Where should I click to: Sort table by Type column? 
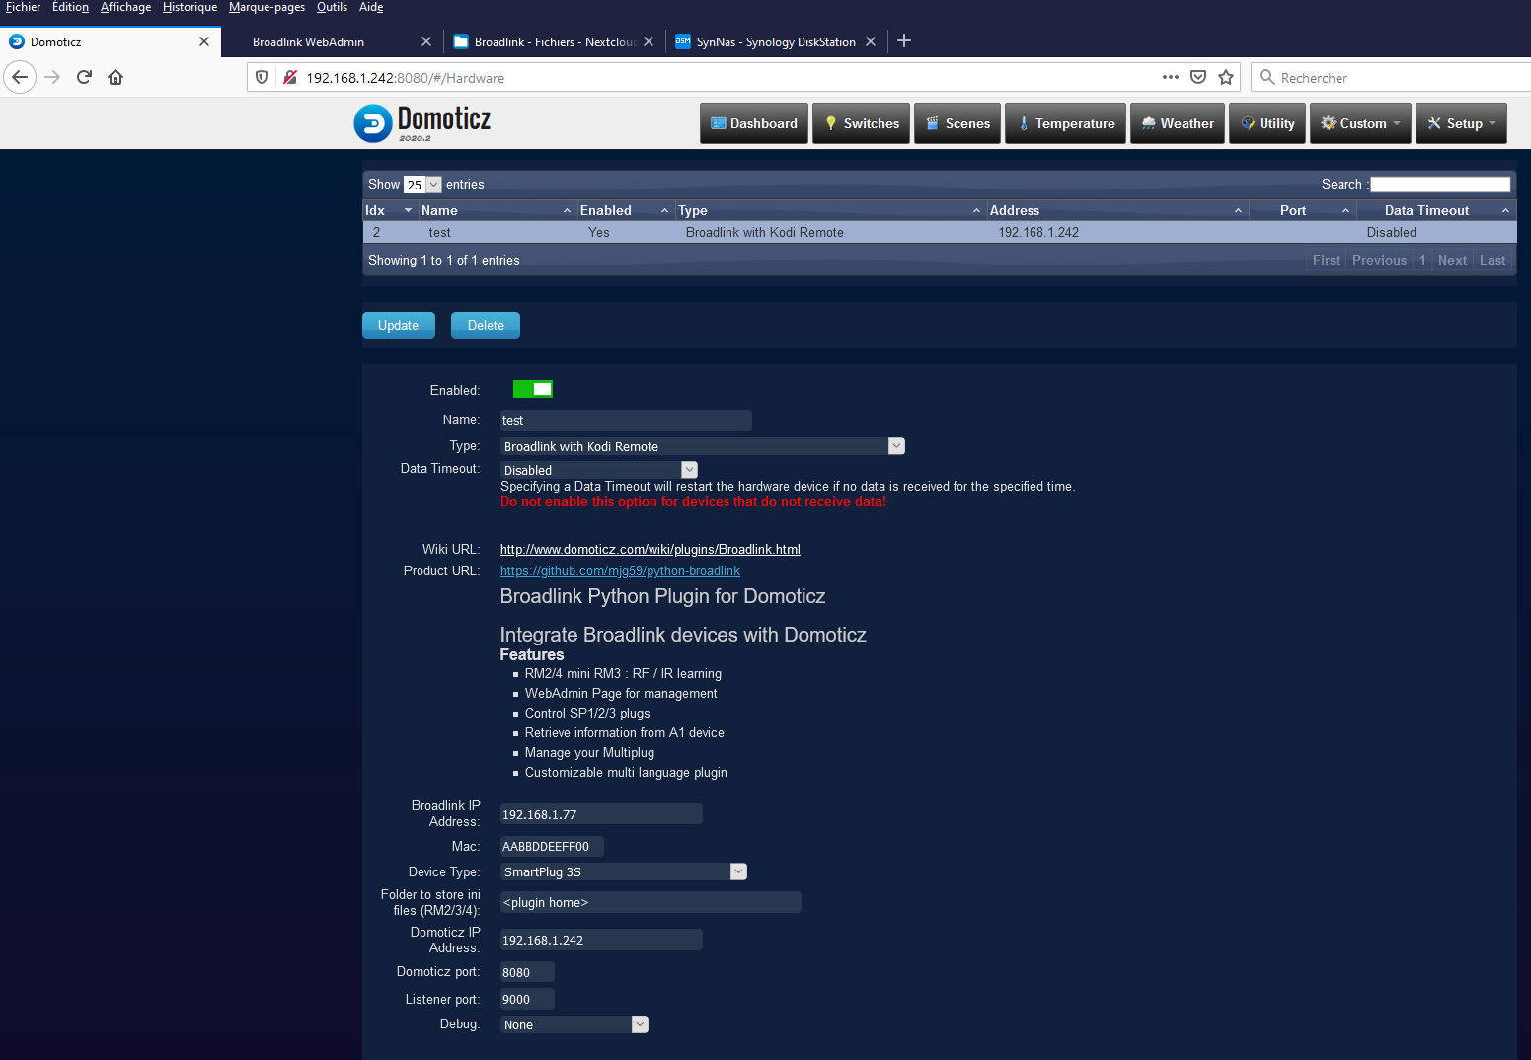[x=830, y=210]
